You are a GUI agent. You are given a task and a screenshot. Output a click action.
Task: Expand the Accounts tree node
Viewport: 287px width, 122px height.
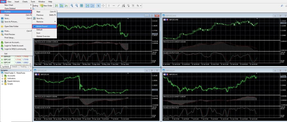[x=2, y=76]
